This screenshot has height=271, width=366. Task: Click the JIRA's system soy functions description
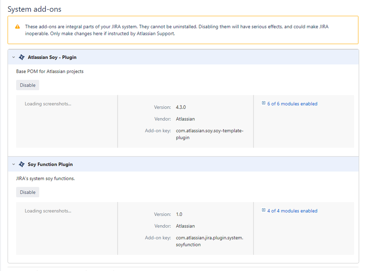point(45,179)
